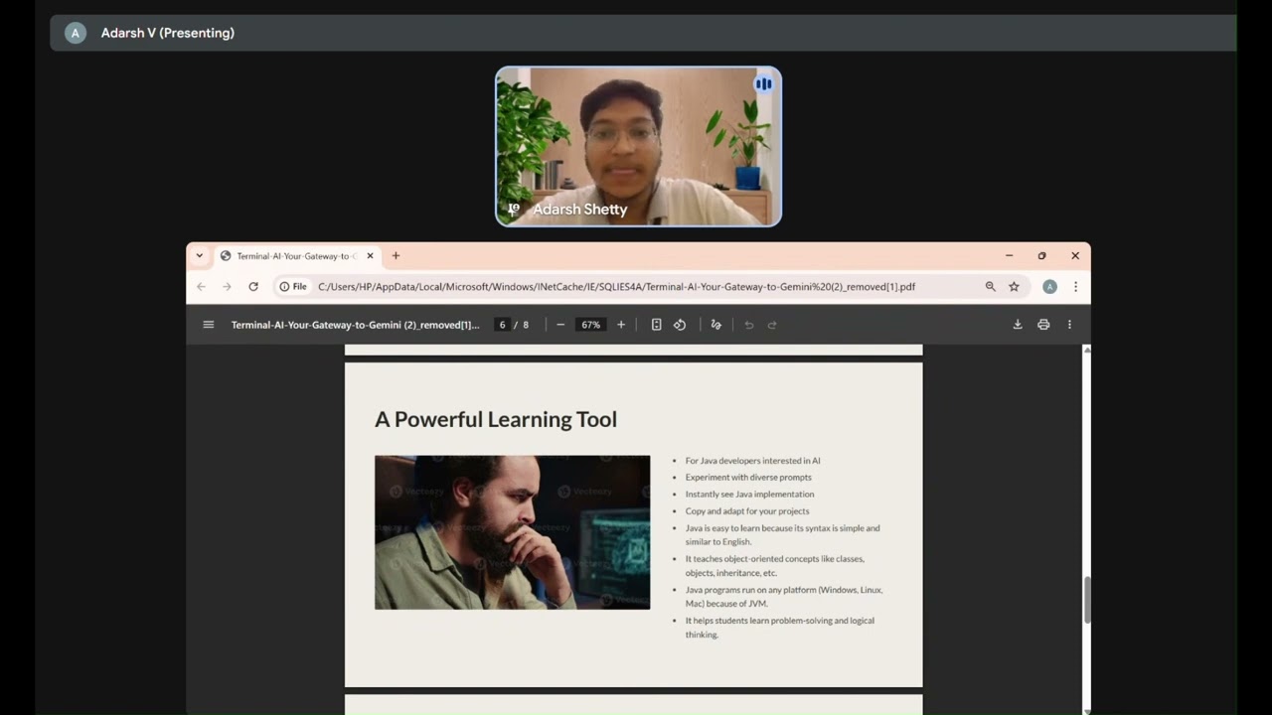Reload the browser page
This screenshot has width=1272, height=715.
[253, 286]
